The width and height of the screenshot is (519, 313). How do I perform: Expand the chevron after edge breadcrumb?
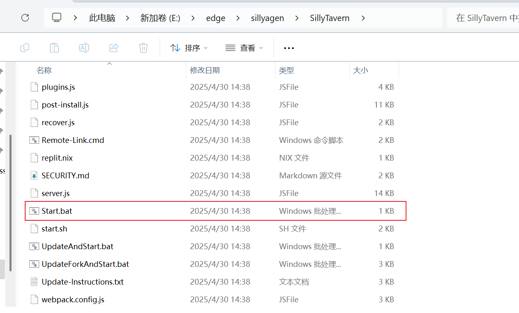point(238,18)
